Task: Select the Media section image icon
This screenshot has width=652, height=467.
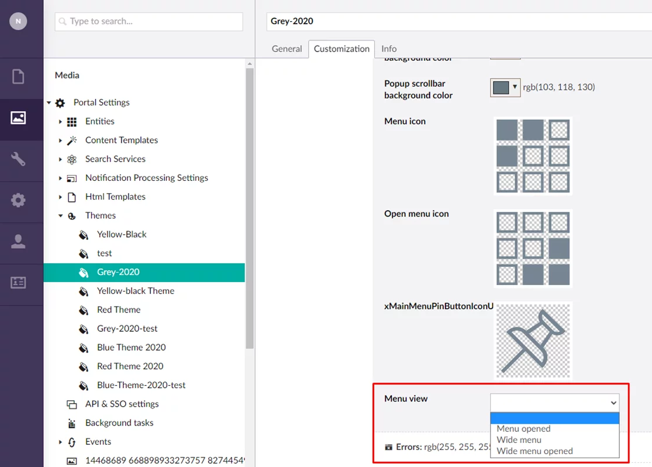Action: [x=18, y=118]
